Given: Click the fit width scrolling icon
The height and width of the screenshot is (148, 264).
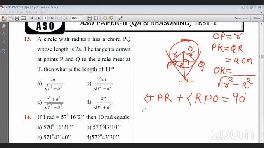Looking at the screenshot, I should click(90, 18).
